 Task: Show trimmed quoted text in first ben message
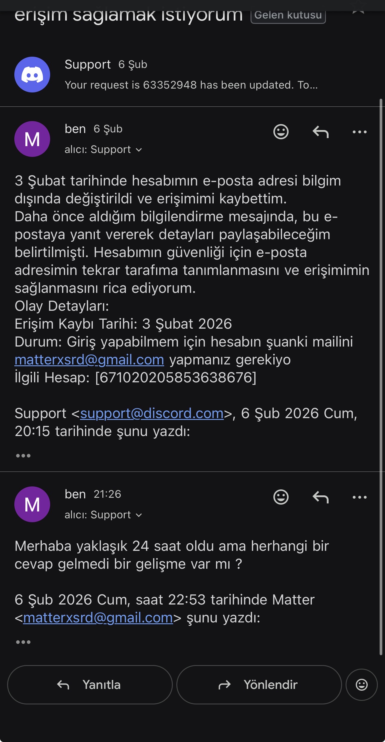(23, 456)
